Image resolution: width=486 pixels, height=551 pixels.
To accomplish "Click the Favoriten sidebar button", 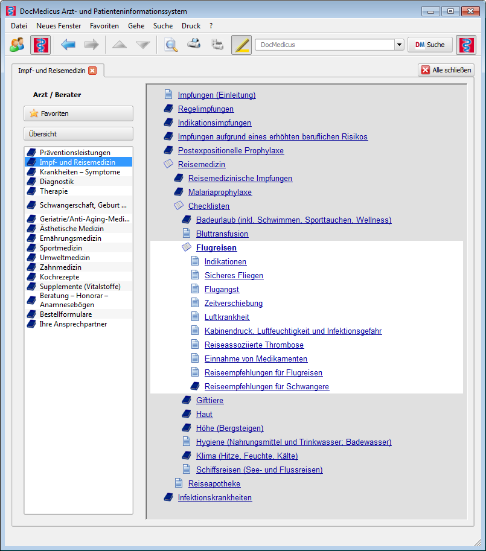I will pyautogui.click(x=78, y=113).
